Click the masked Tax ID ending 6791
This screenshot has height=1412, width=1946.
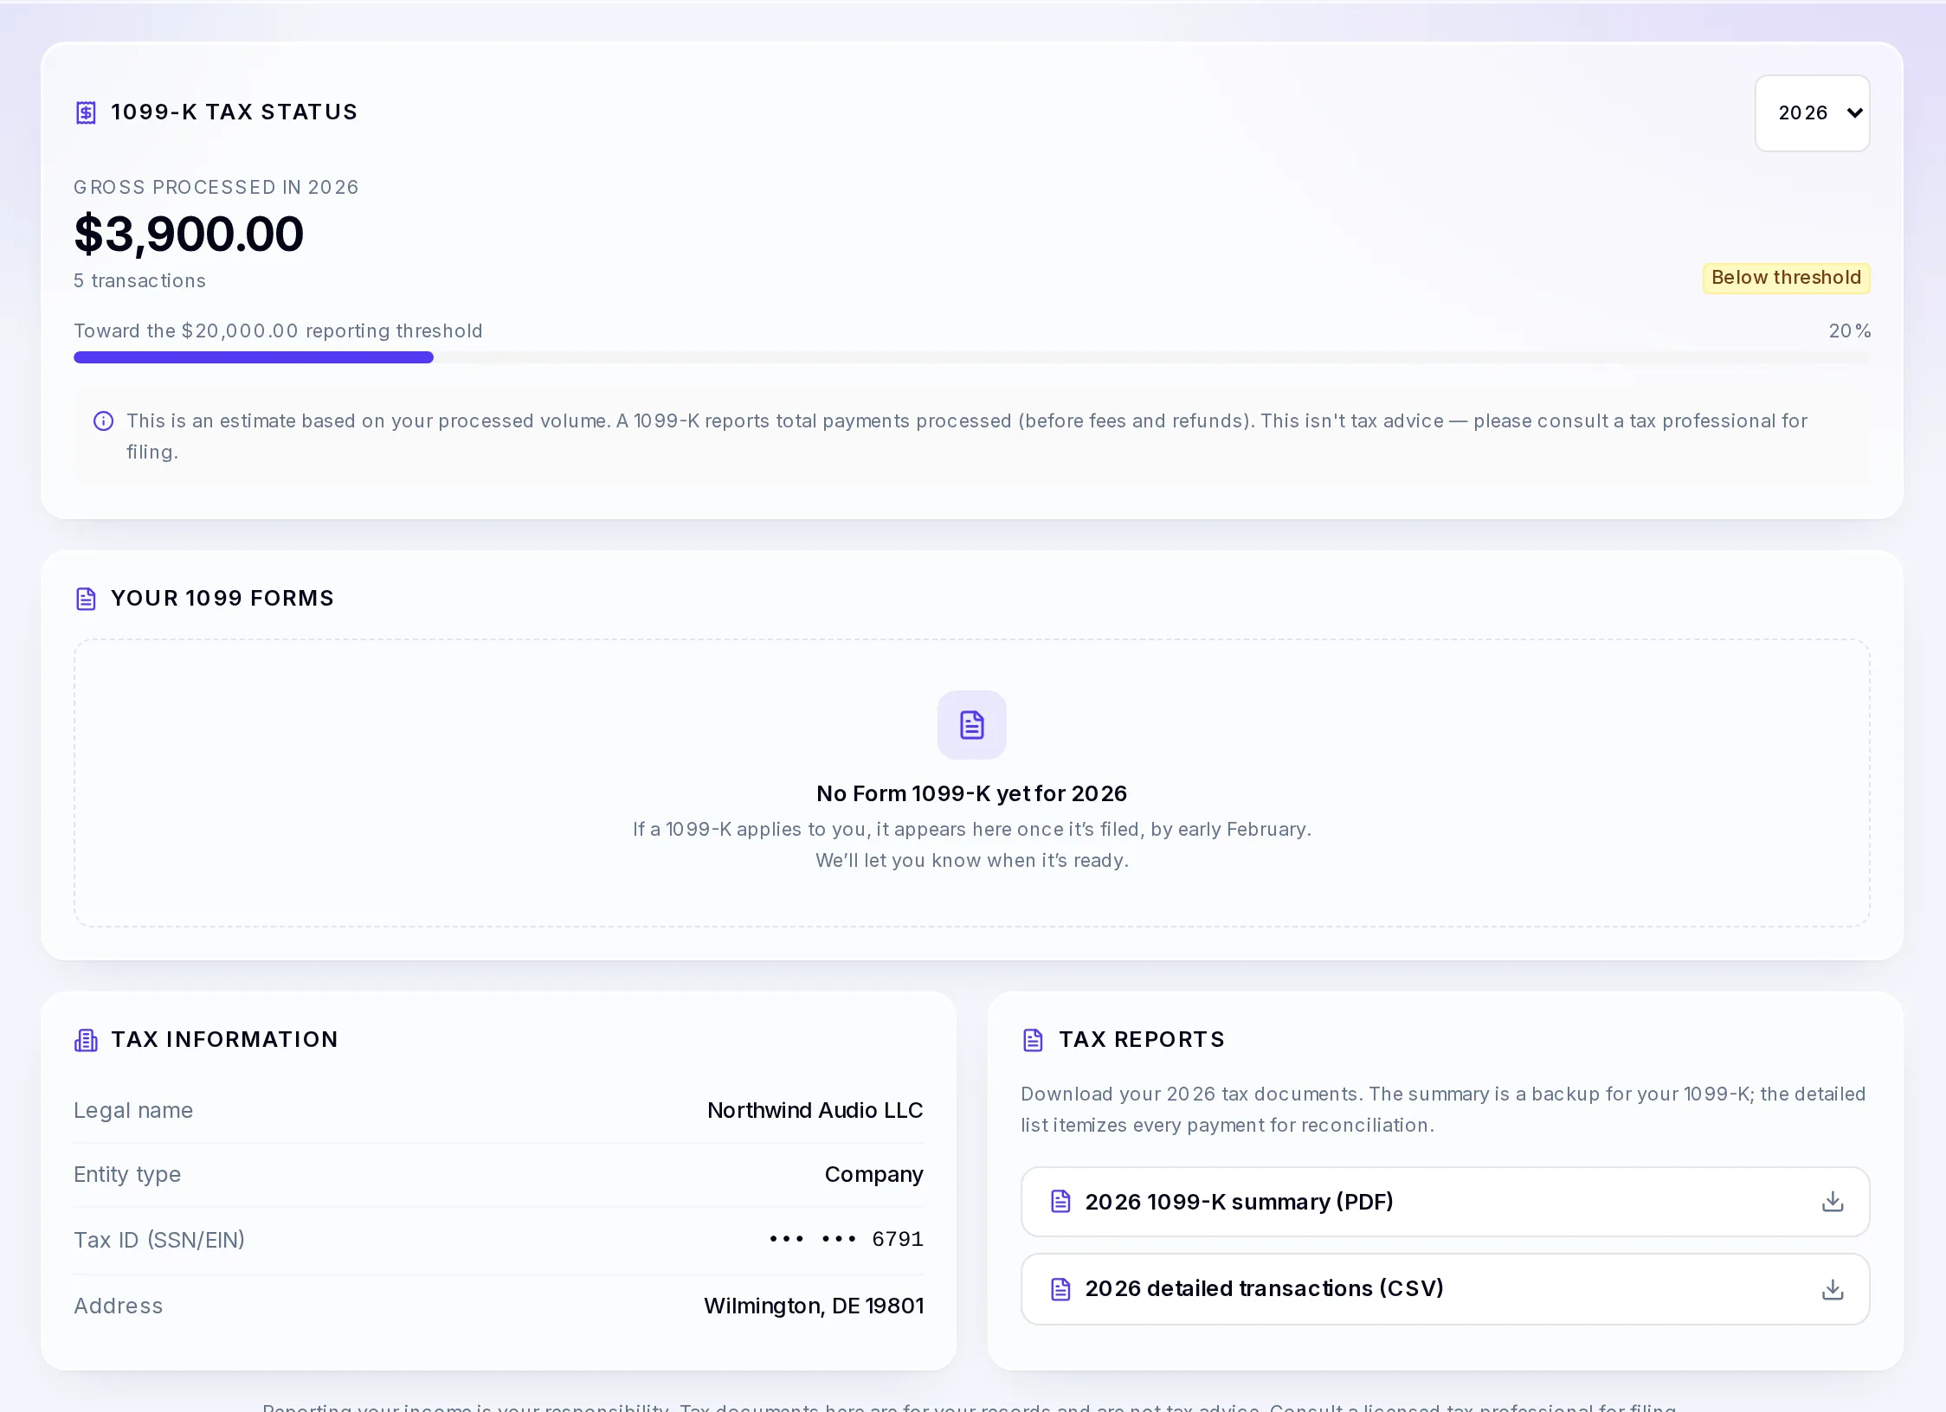(x=846, y=1239)
